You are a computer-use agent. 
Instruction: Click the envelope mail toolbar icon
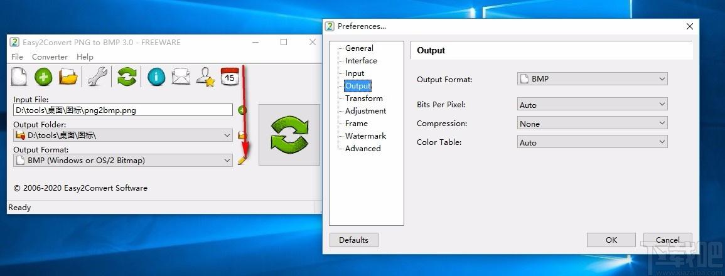[181, 77]
